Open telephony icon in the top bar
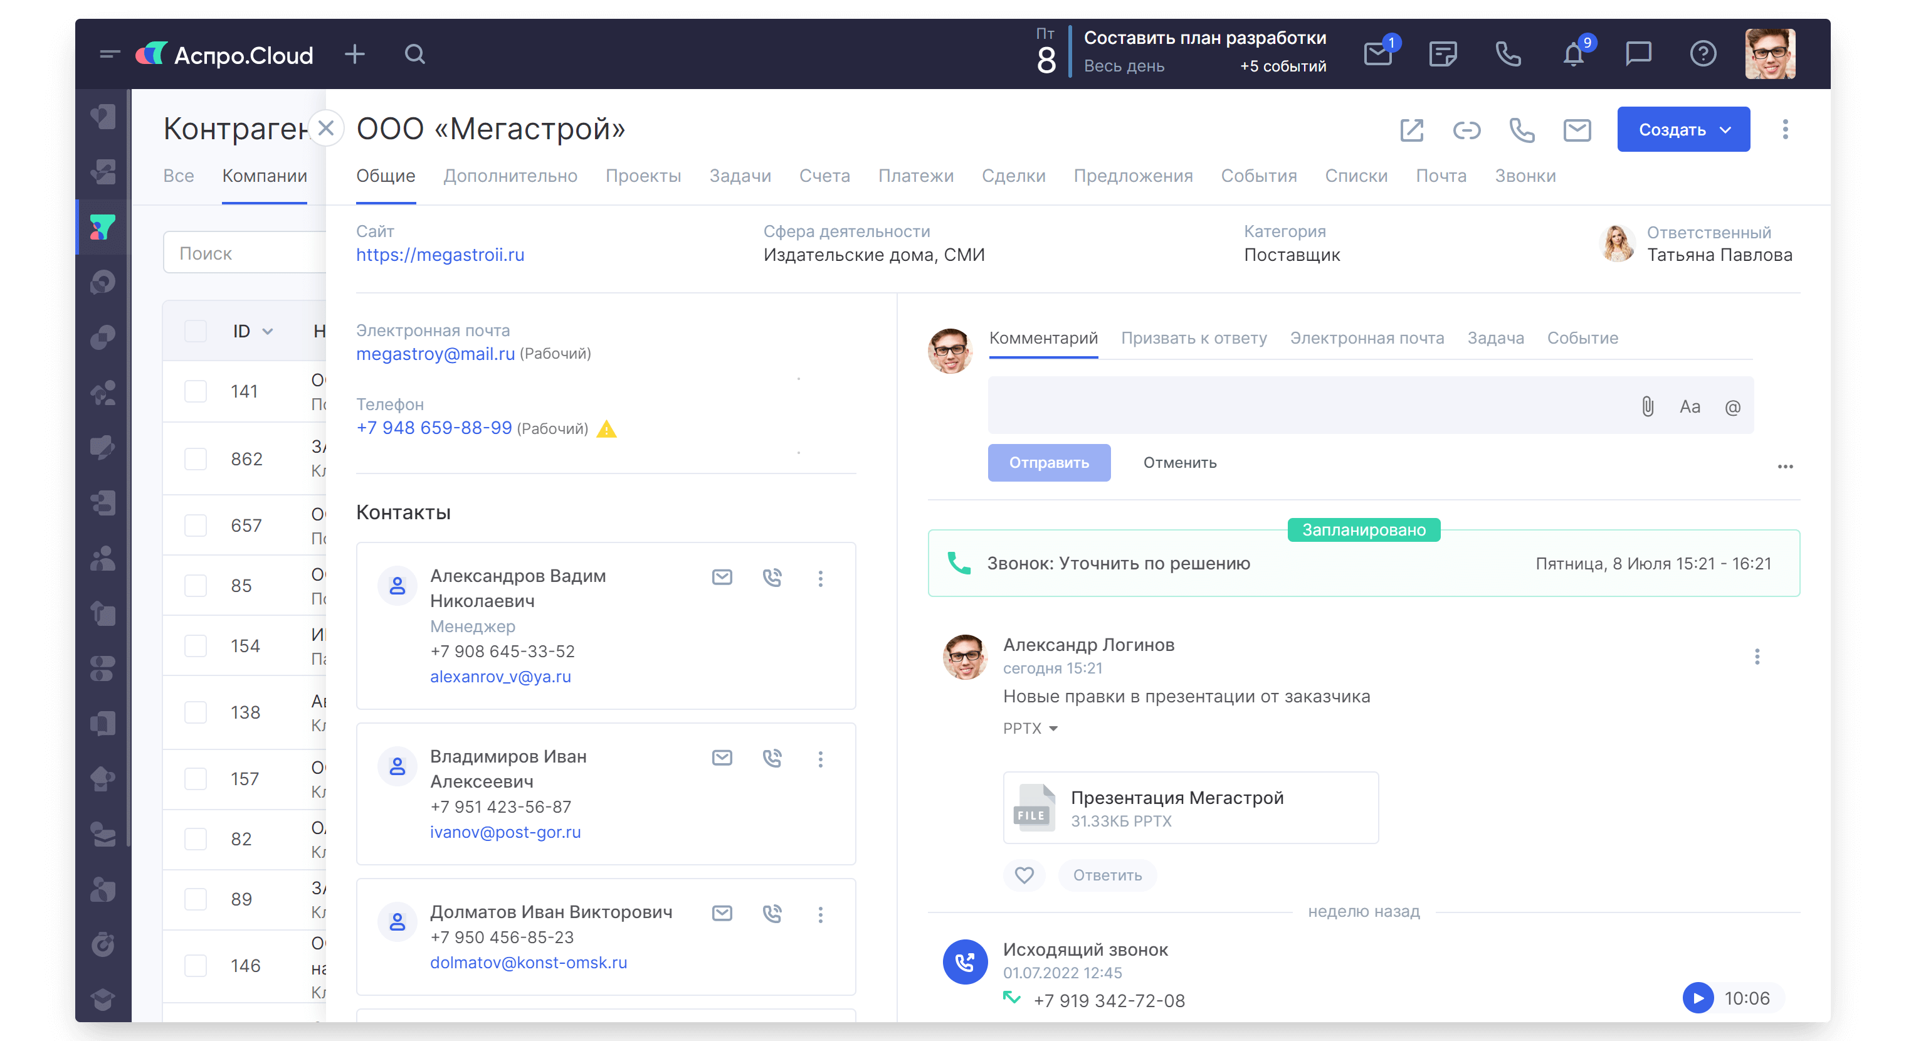Image resolution: width=1906 pixels, height=1041 pixels. [1507, 54]
